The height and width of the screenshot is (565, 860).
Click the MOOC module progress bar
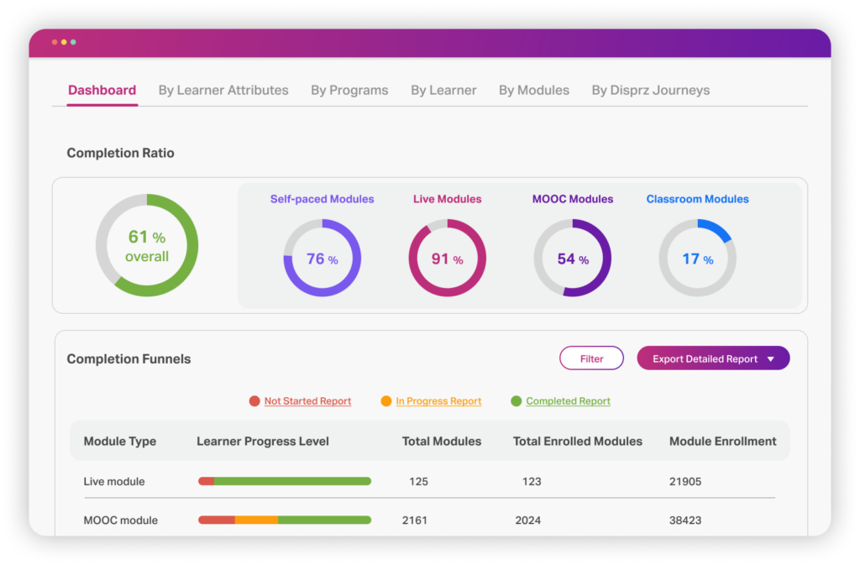284,520
